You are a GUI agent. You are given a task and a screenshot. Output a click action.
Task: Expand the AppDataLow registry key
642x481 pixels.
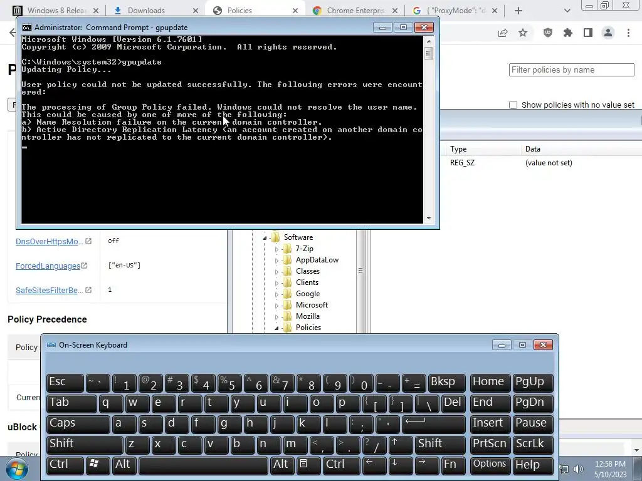tap(276, 261)
